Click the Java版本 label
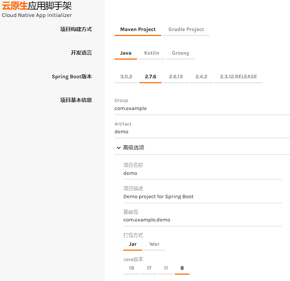This screenshot has height=281, width=290. tap(133, 259)
